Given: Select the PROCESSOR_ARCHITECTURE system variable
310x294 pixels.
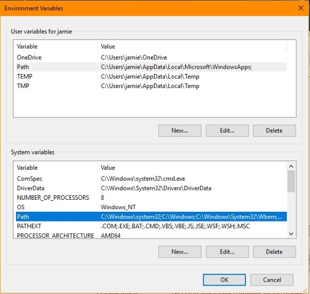Looking at the screenshot, I should pyautogui.click(x=151, y=236).
